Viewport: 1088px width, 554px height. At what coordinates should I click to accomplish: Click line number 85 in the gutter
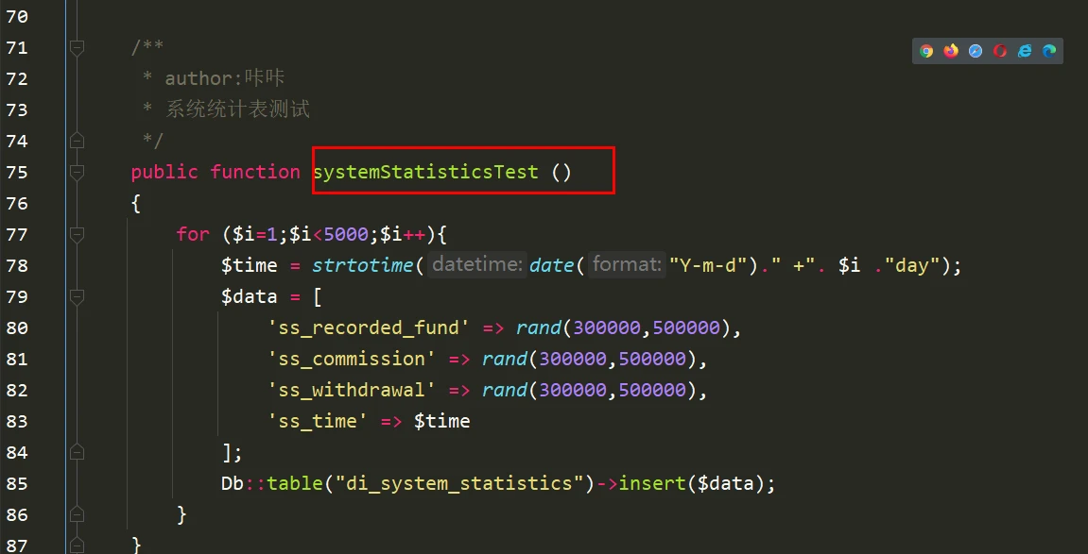pyautogui.click(x=17, y=483)
